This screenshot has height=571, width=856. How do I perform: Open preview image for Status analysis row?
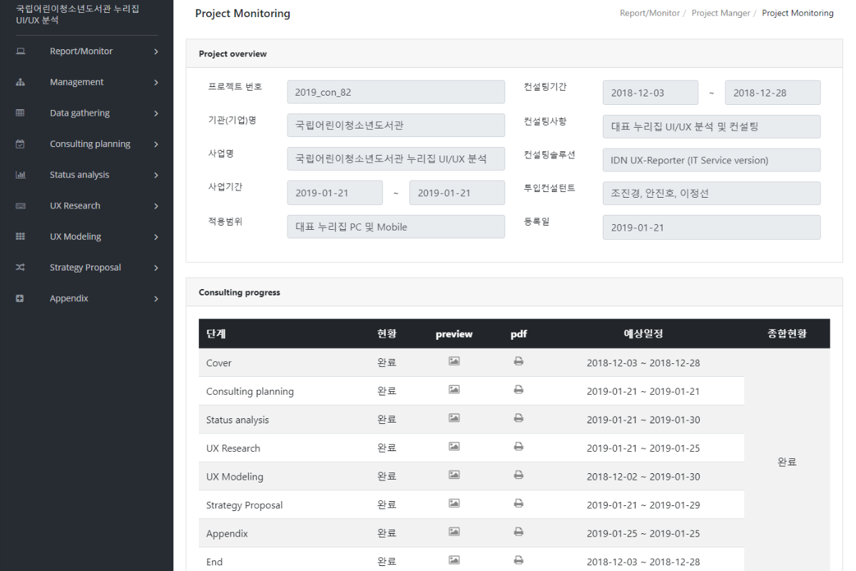(x=454, y=418)
